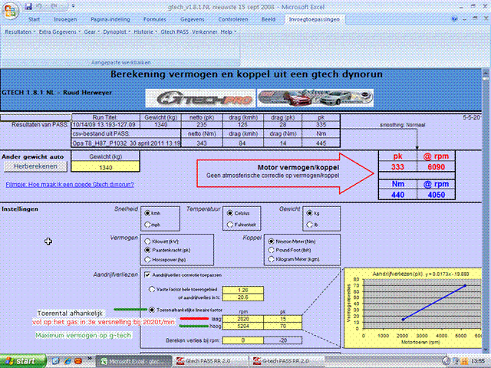
Task: Open the Controleren ribbon tab
Action: [x=233, y=19]
